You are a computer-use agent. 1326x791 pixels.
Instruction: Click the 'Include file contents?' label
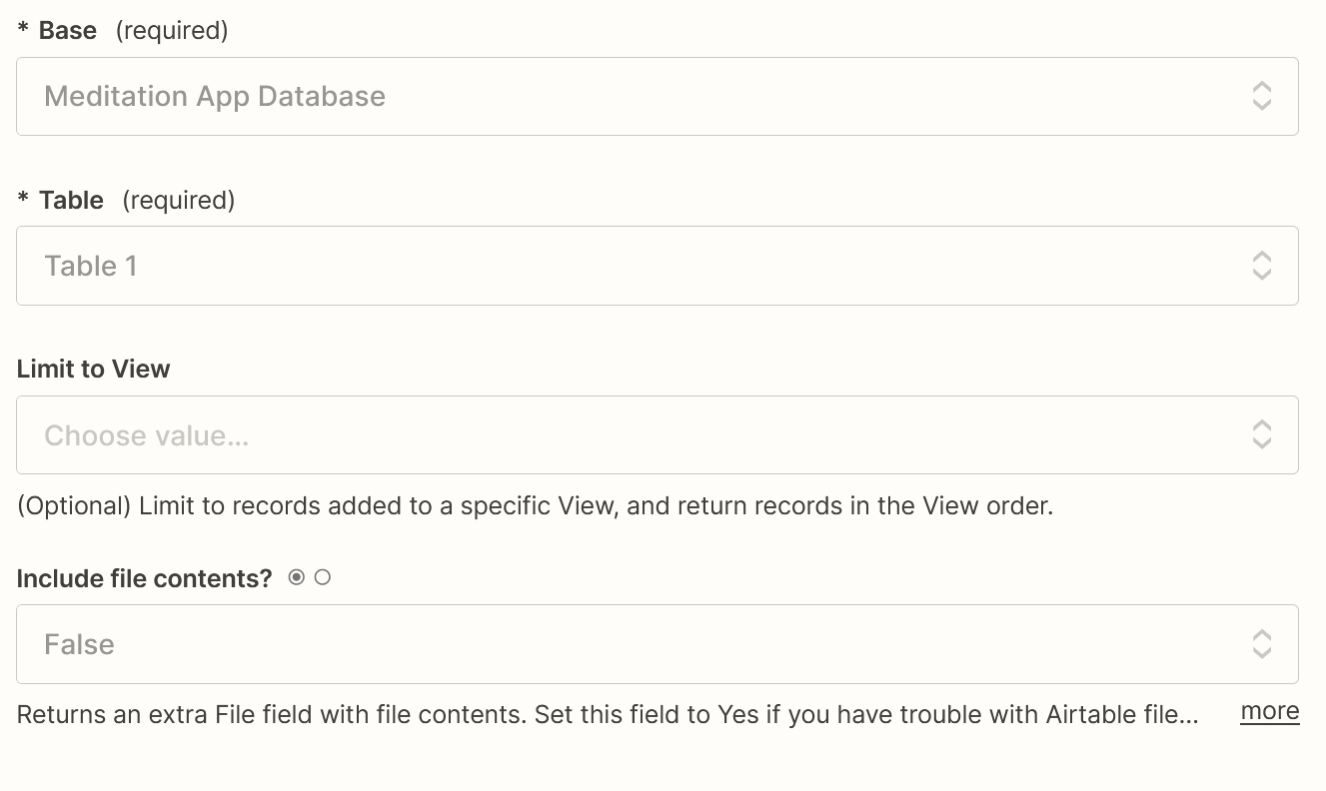click(145, 579)
